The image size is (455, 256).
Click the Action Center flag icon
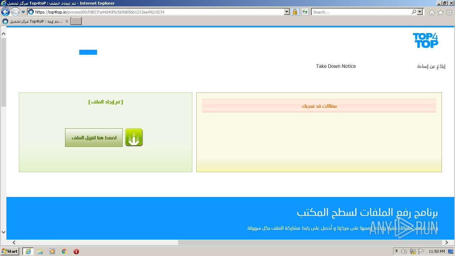click(421, 251)
